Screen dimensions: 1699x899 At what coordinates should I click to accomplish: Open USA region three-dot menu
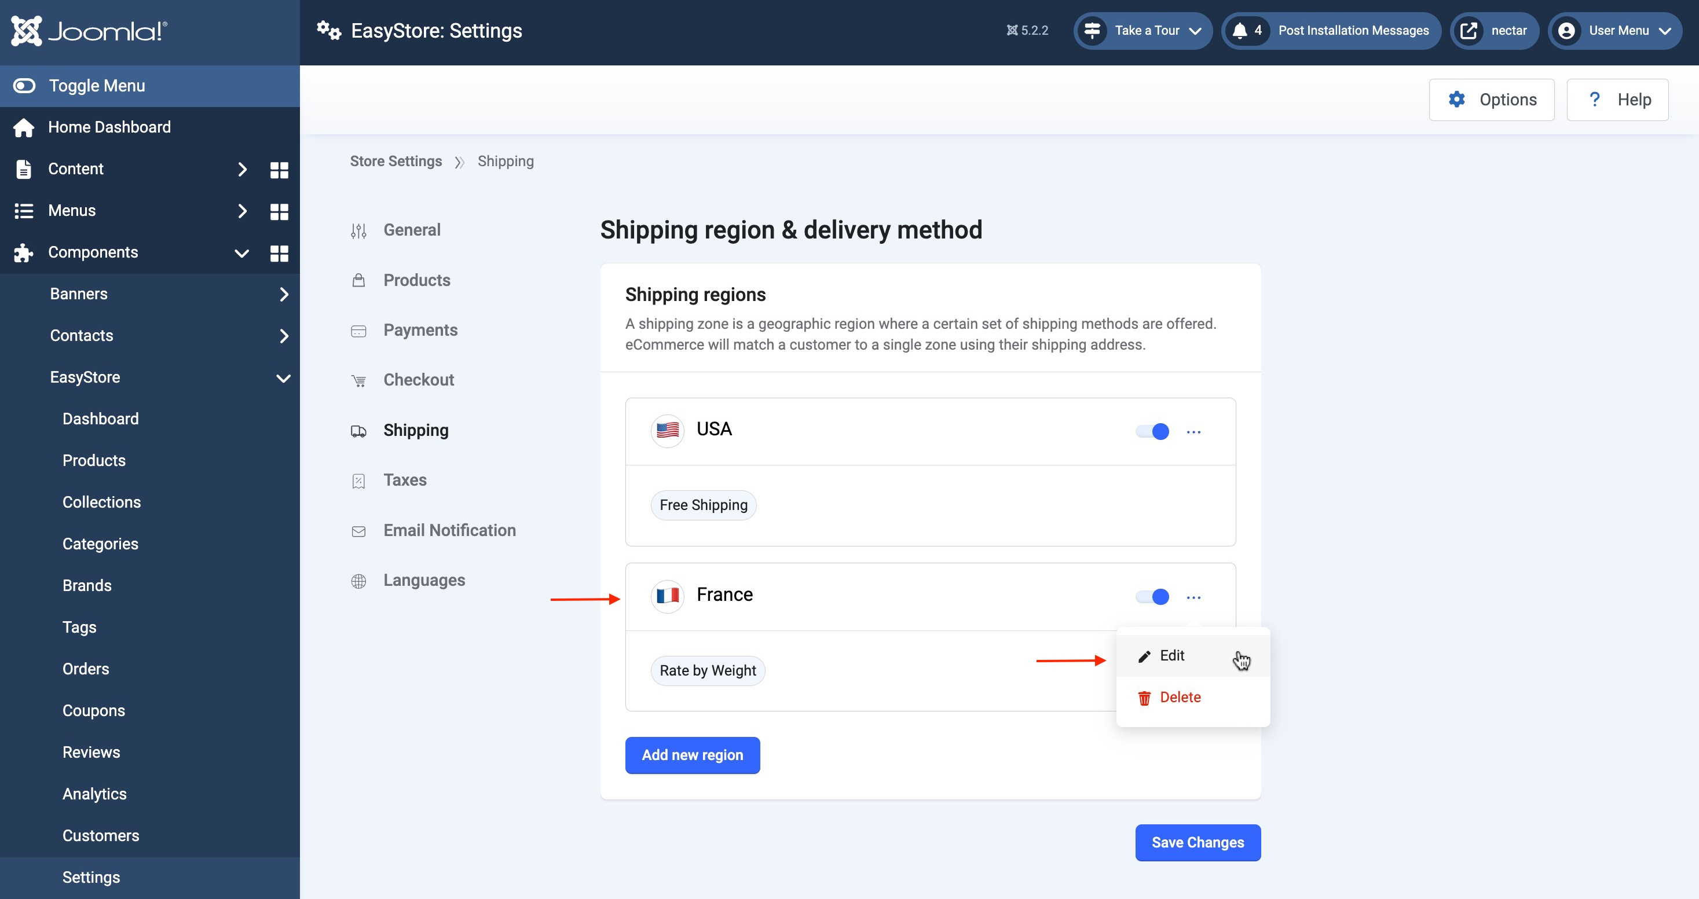pos(1193,432)
